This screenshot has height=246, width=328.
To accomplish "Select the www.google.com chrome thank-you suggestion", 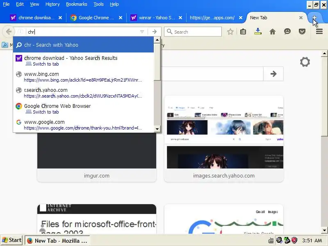I will (84, 125).
